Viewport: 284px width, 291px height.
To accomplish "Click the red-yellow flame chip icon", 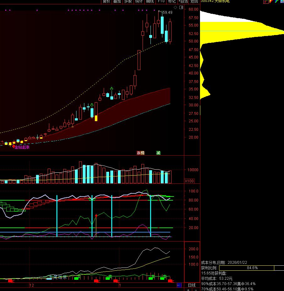I will coord(271,2).
